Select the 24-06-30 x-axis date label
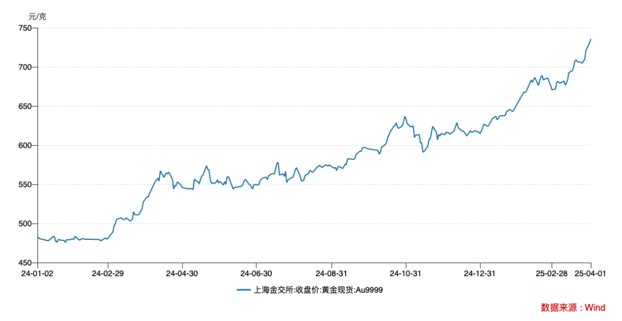 coord(256,274)
